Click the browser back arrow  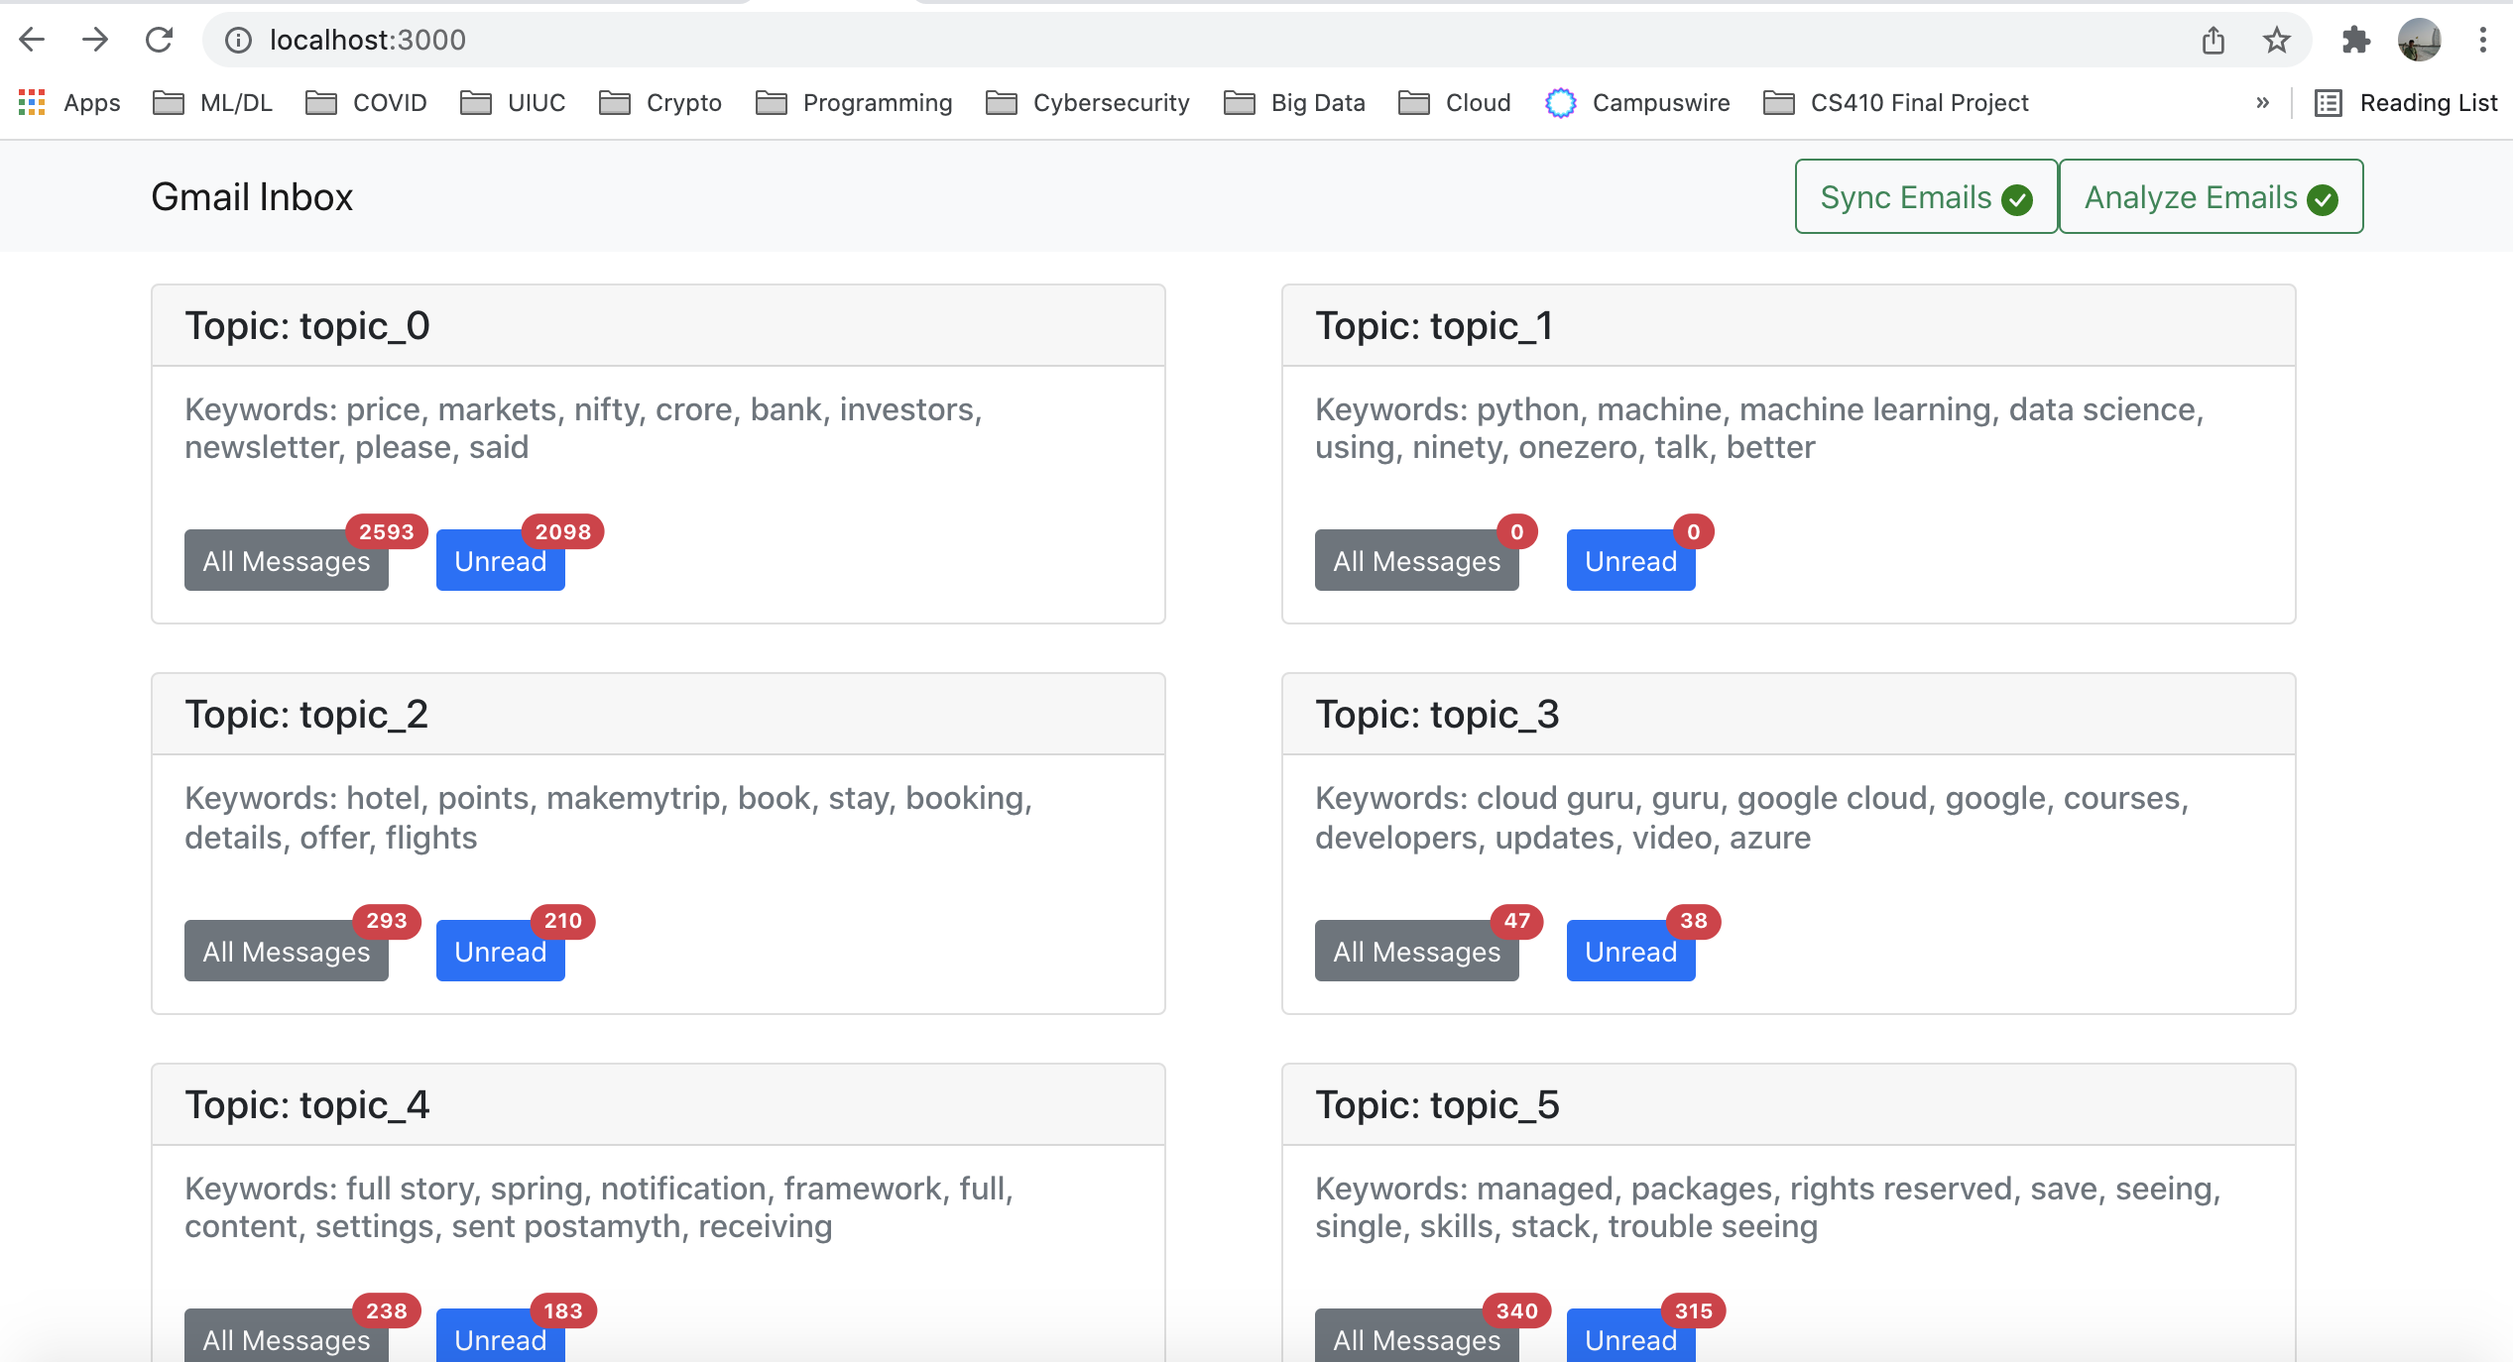[32, 40]
